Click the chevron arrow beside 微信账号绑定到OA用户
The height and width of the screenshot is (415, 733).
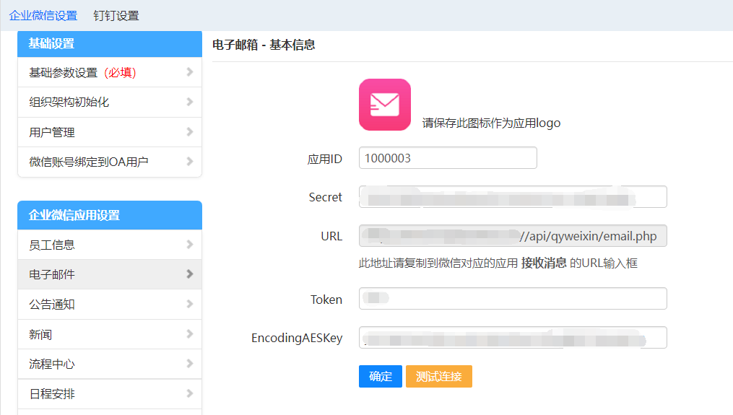click(189, 162)
